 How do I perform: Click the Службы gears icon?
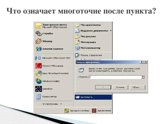(38, 34)
